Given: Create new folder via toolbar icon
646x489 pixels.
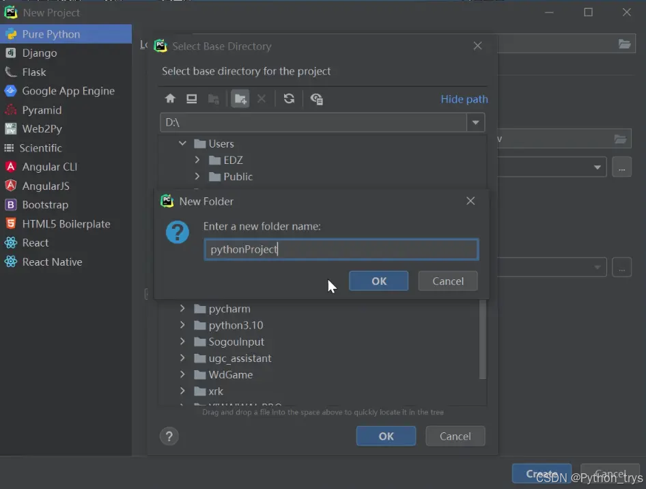Looking at the screenshot, I should 240,99.
